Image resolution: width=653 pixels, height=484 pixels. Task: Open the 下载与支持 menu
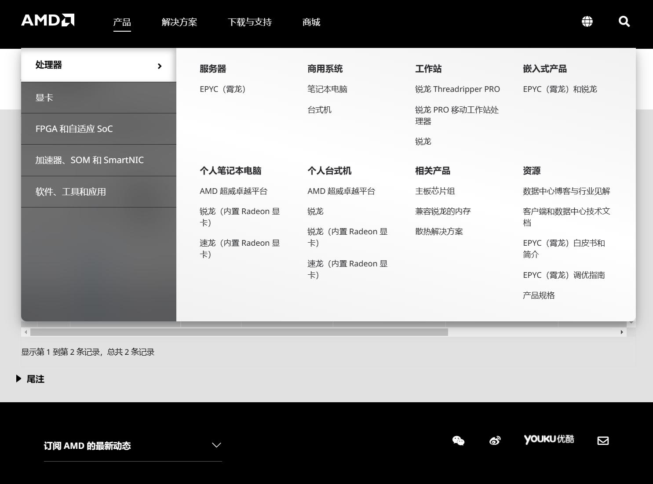pyautogui.click(x=250, y=22)
